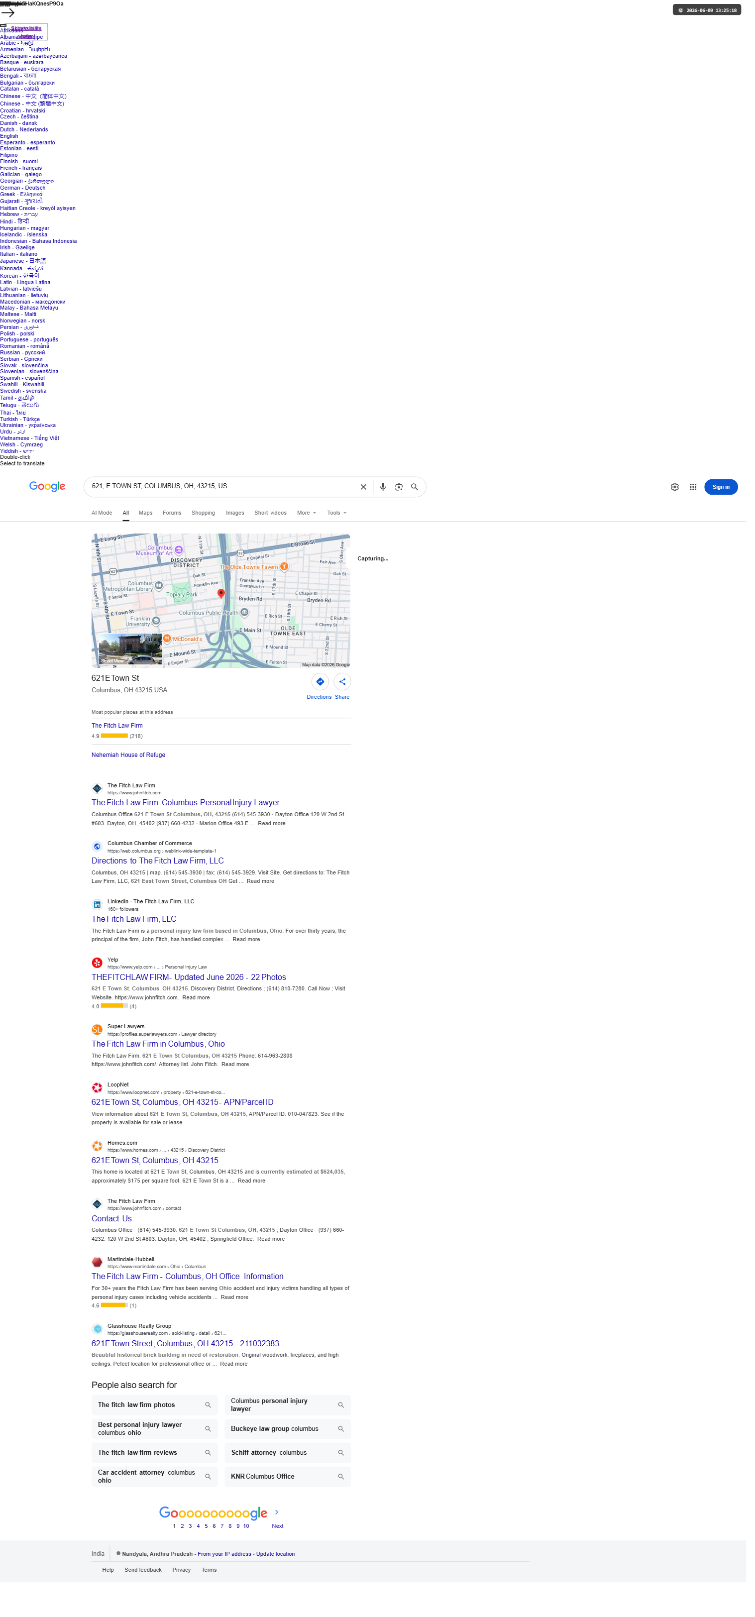Open the 'Contact Us' result link

tap(113, 1233)
